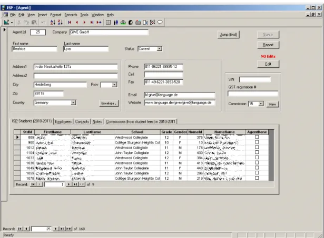Open Commissions (from student fees) tab
This screenshot has width=324, height=238.
[141, 121]
